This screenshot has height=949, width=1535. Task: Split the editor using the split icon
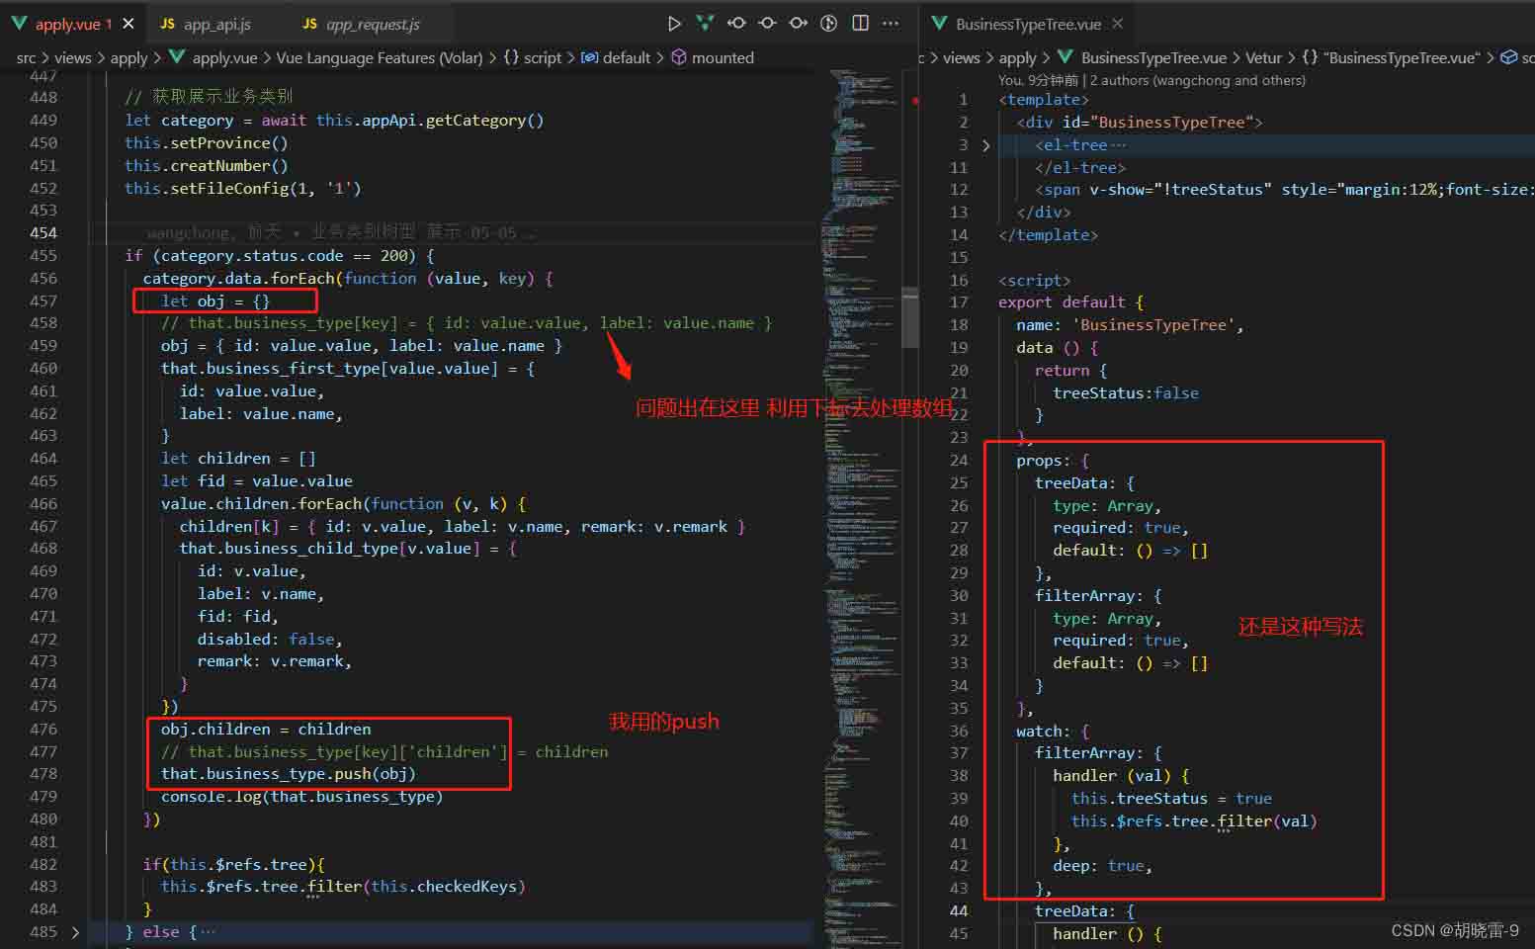(x=861, y=23)
